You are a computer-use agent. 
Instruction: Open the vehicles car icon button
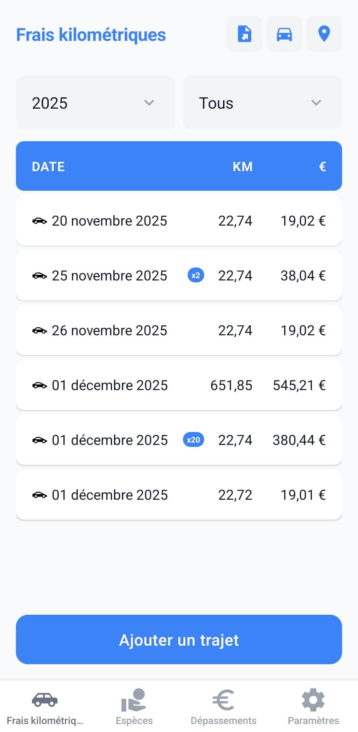(284, 34)
